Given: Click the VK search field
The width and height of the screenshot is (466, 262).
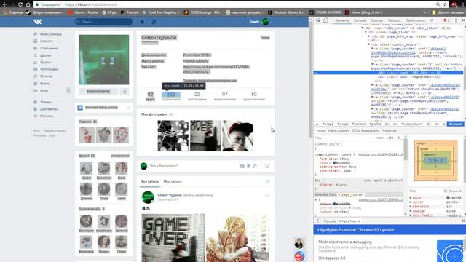Looking at the screenshot, I should [x=103, y=22].
